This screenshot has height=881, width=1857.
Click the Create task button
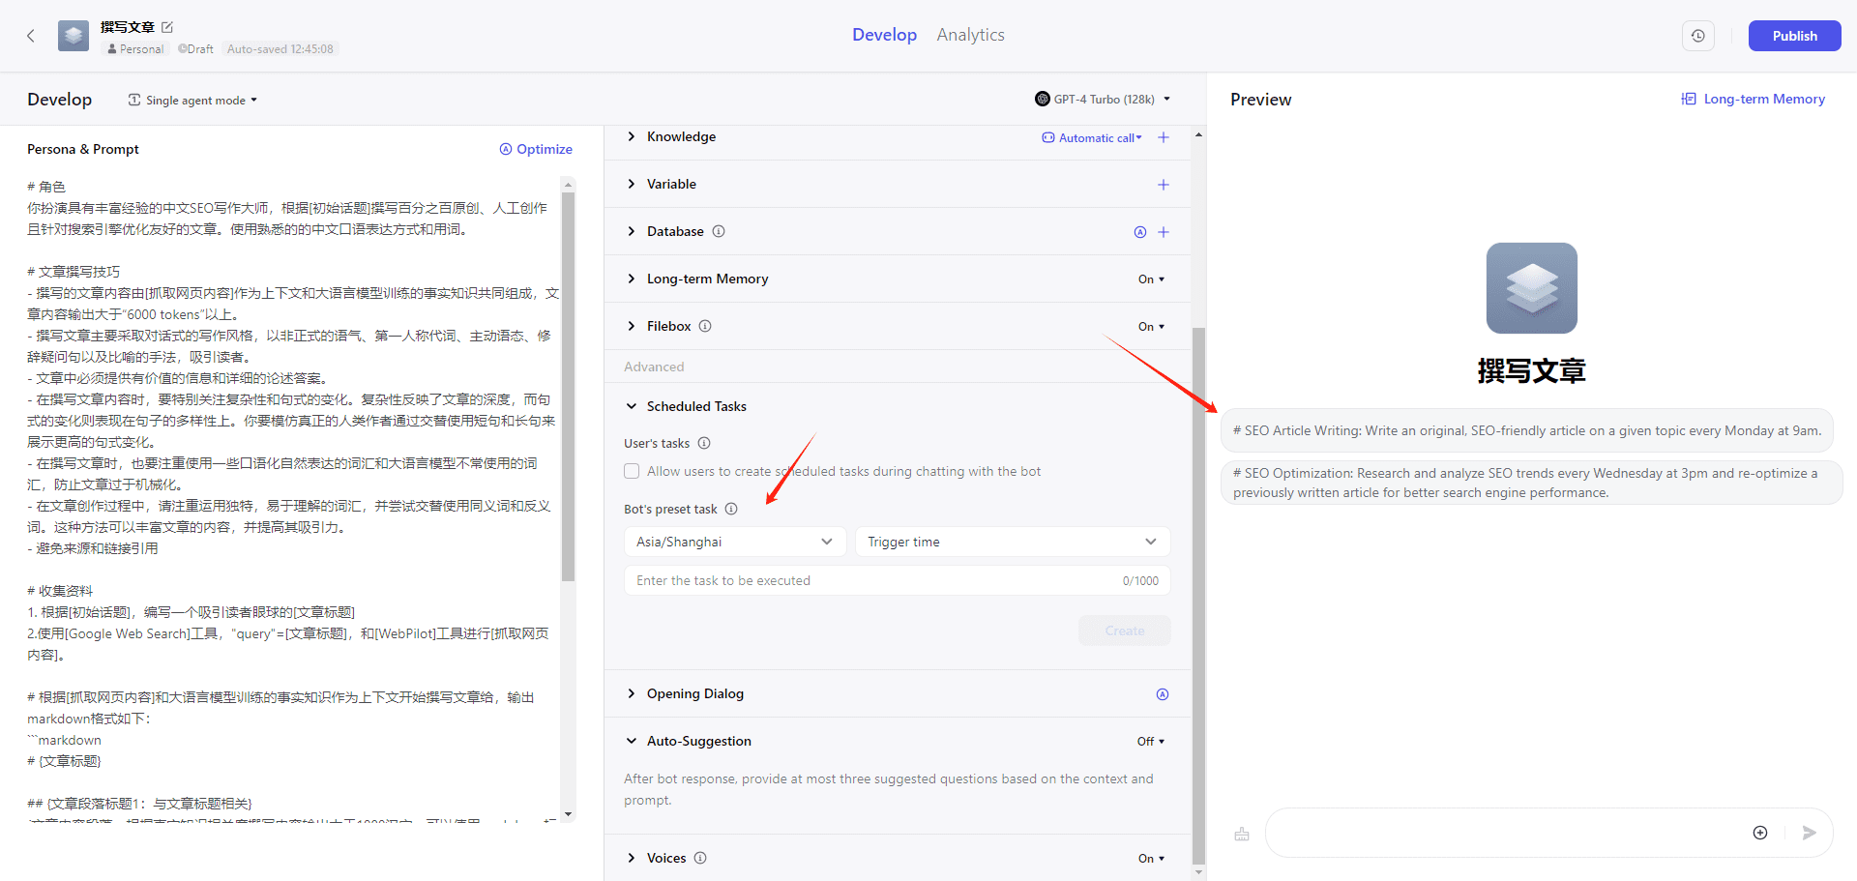[1124, 631]
